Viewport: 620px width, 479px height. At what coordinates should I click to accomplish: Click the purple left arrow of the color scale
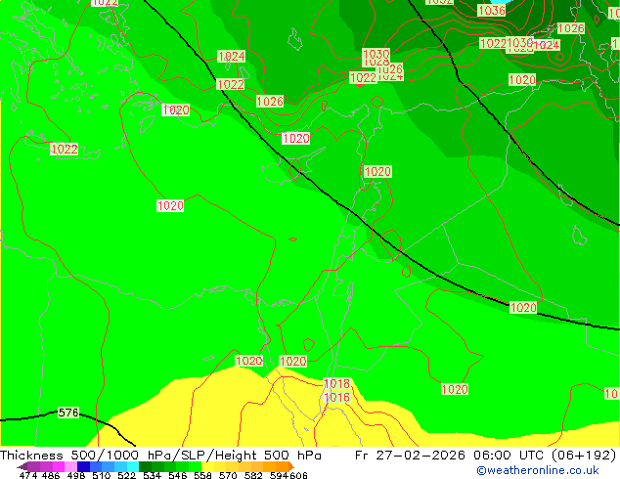point(22,466)
